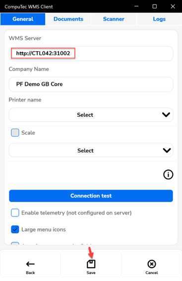Click the Back arrow icon
This screenshot has height=281, width=182.
(30, 264)
